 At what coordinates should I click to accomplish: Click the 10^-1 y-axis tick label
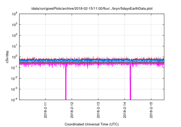(14, 68)
